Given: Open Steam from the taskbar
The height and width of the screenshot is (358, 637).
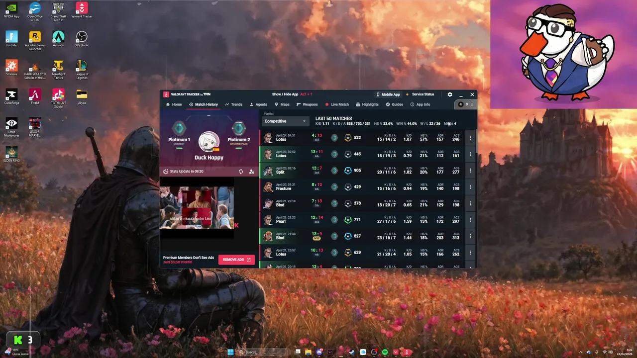Looking at the screenshot, I should click(352, 352).
